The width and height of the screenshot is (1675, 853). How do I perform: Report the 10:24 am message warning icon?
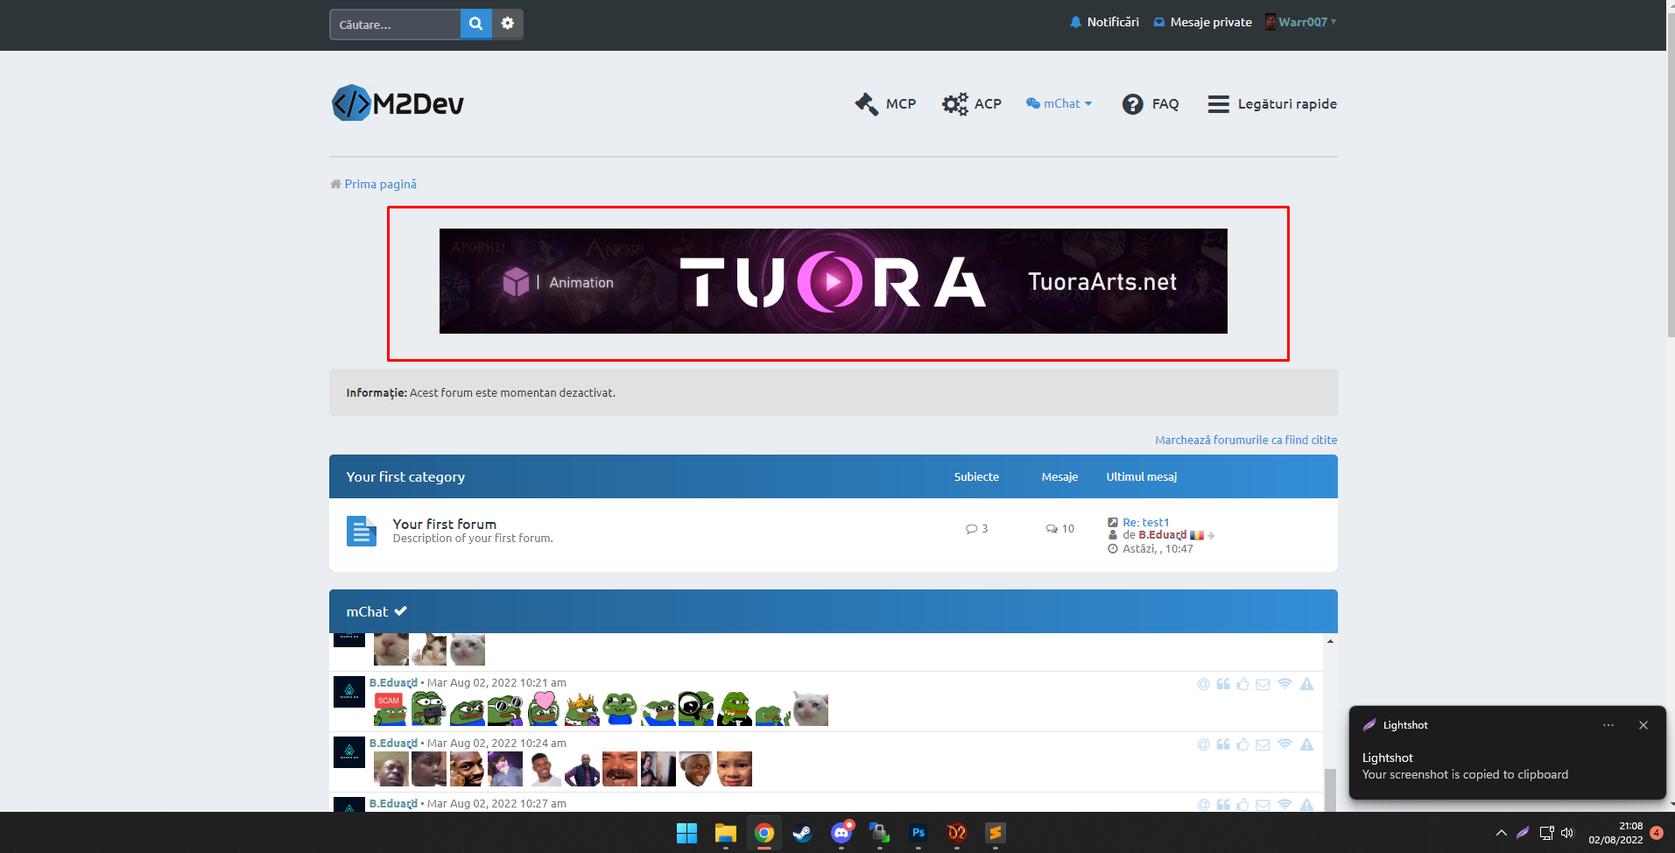(x=1306, y=744)
